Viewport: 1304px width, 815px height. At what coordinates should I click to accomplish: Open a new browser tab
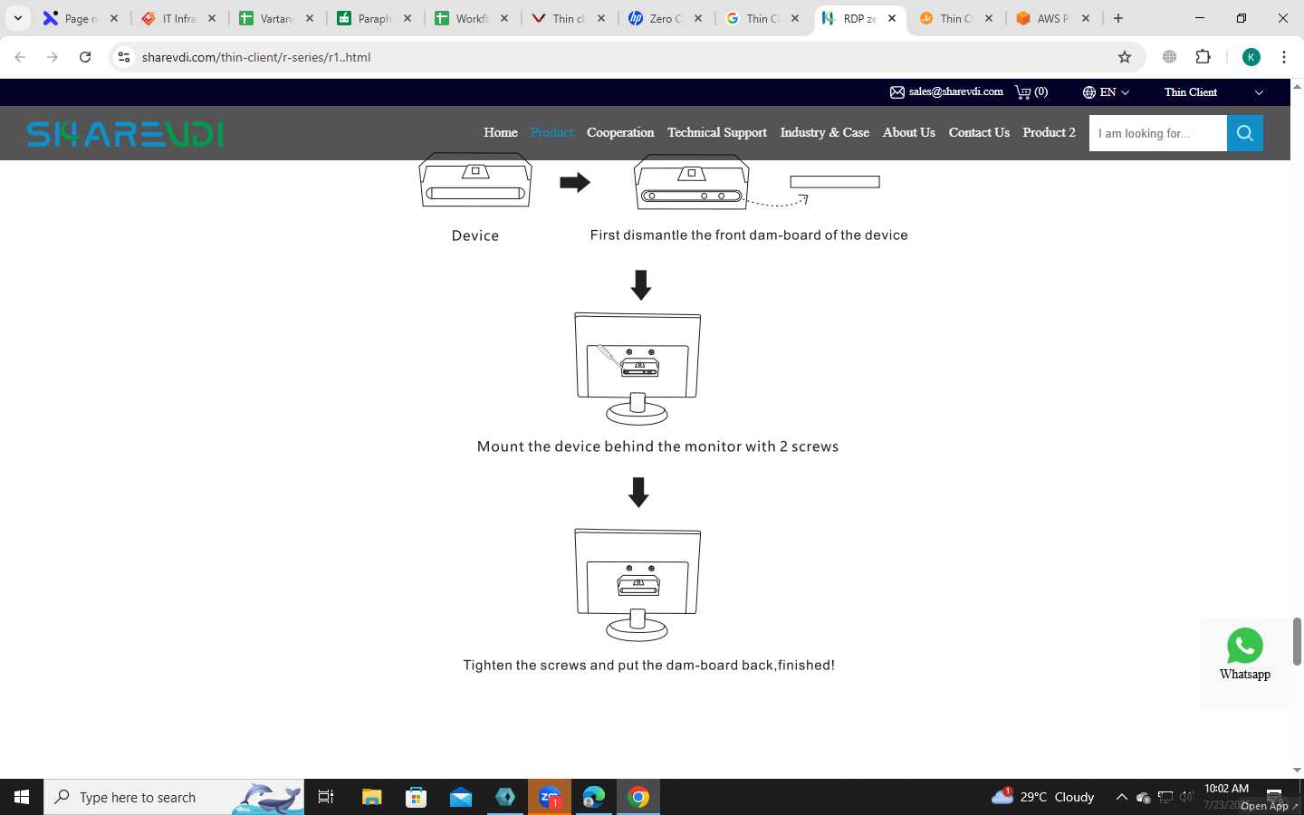click(x=1118, y=18)
